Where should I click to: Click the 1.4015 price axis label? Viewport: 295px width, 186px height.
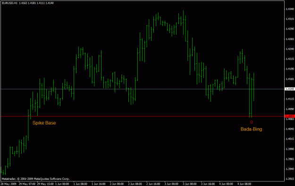coord(290,139)
